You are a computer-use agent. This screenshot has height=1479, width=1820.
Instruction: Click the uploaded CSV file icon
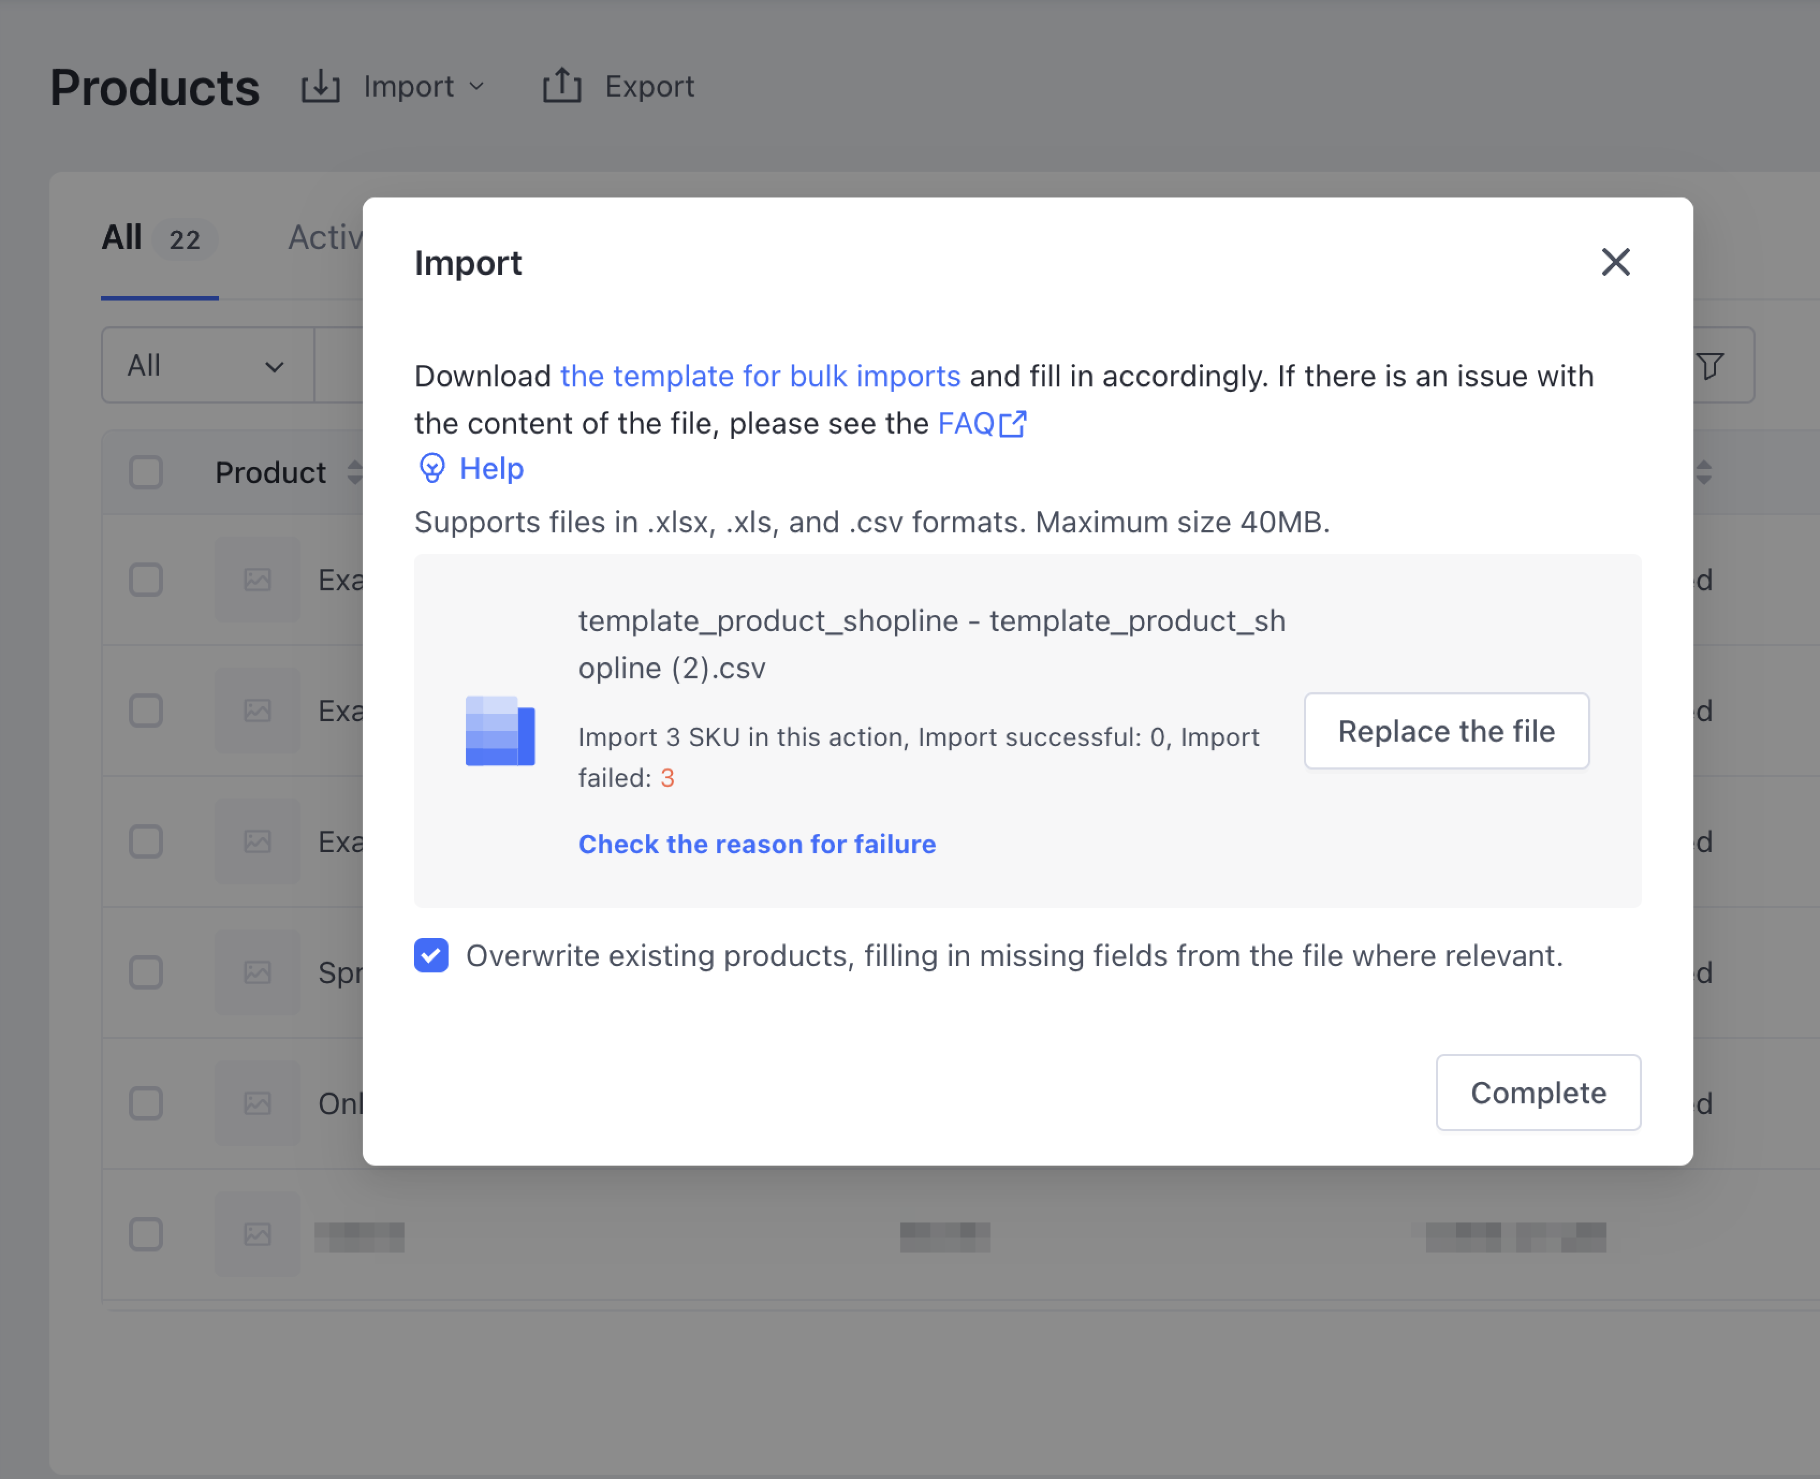pyautogui.click(x=500, y=730)
